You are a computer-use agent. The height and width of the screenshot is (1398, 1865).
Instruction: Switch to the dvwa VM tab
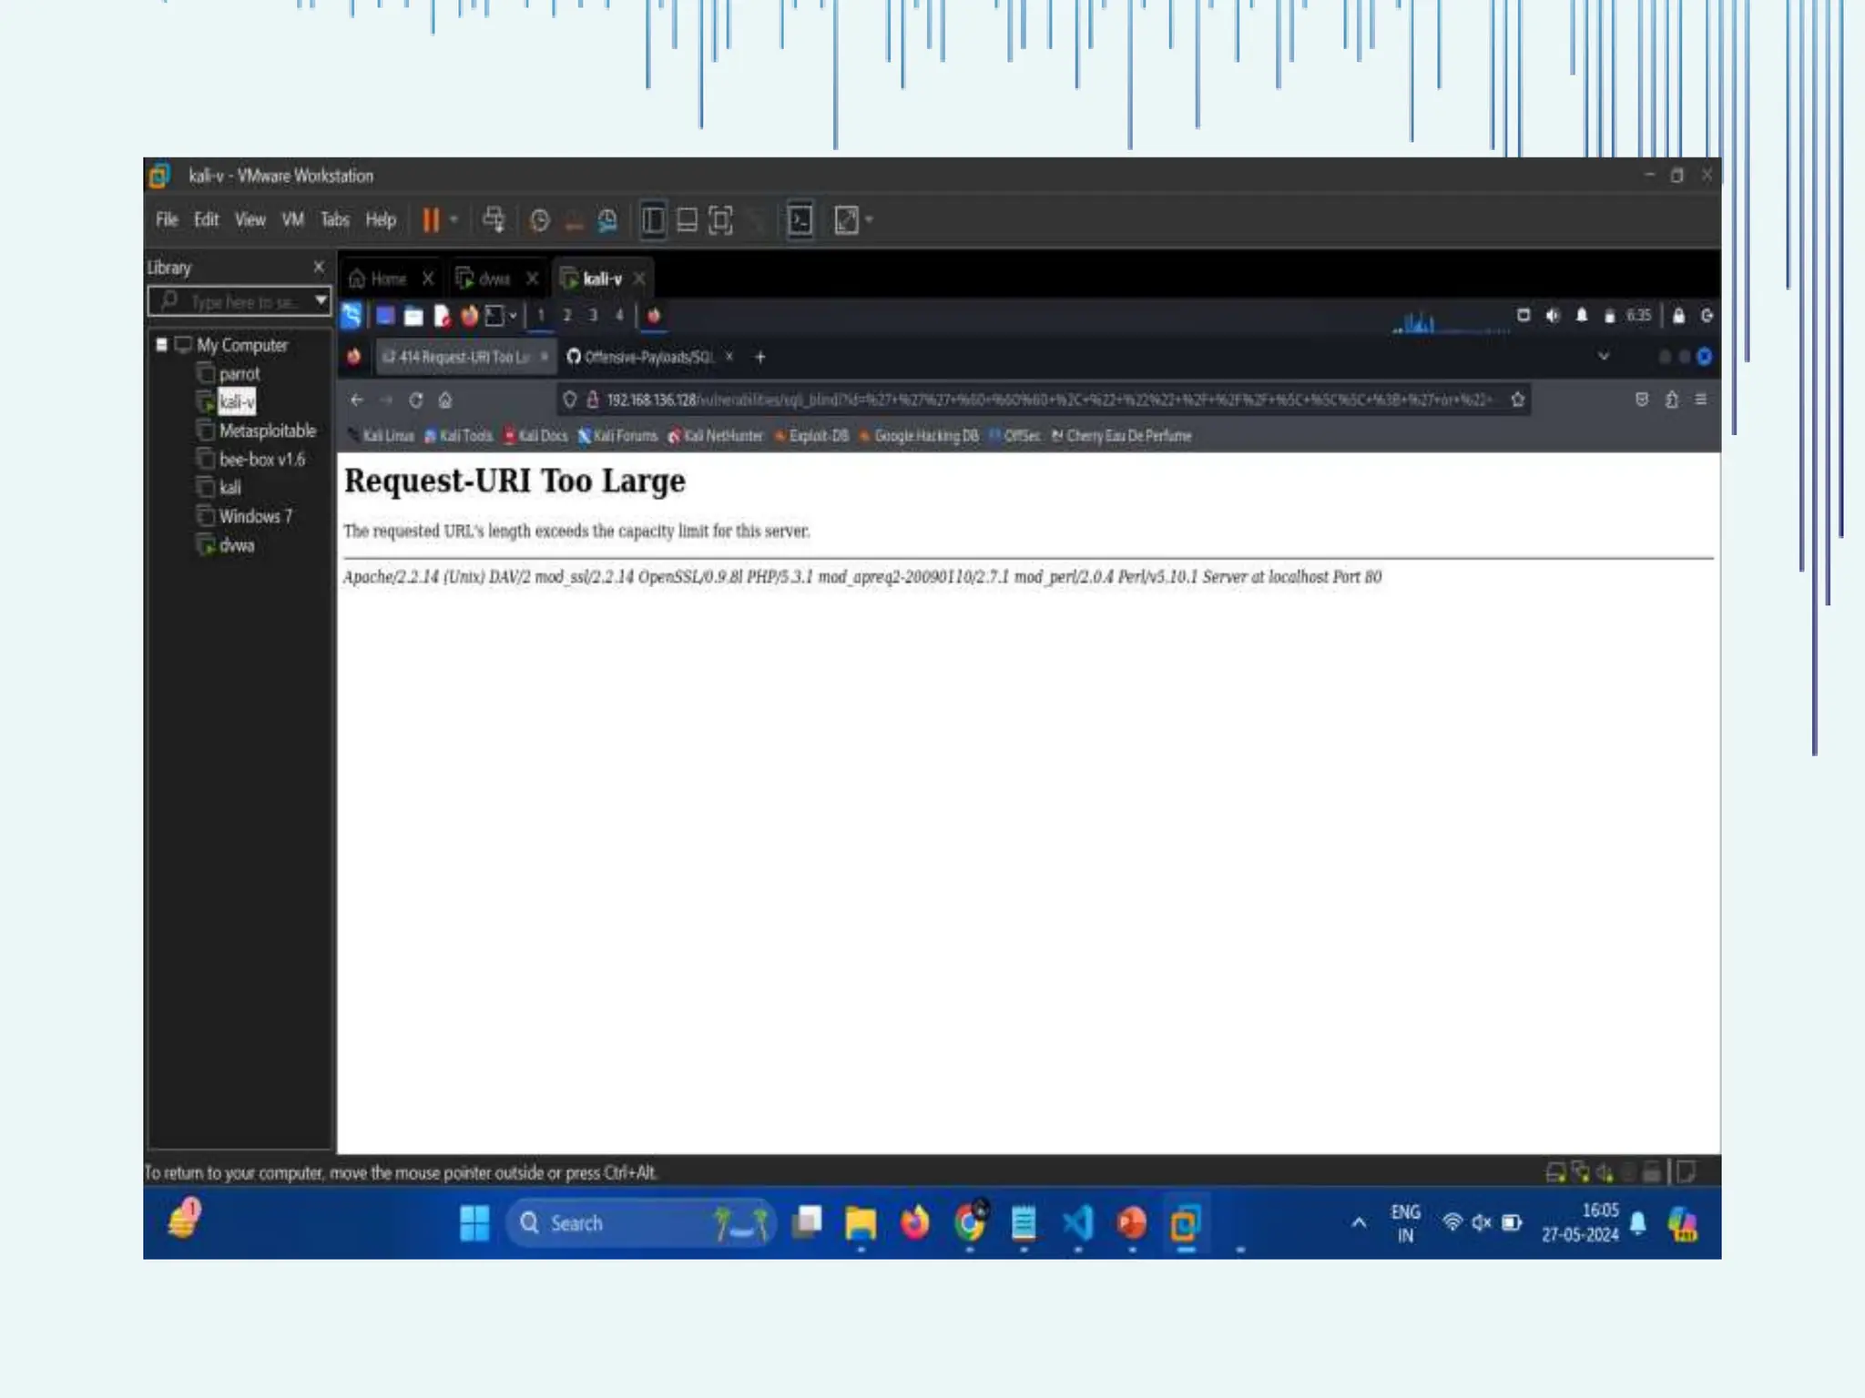(x=493, y=279)
